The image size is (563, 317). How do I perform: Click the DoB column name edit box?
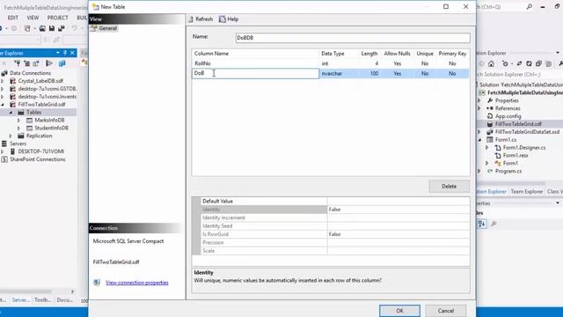point(255,73)
